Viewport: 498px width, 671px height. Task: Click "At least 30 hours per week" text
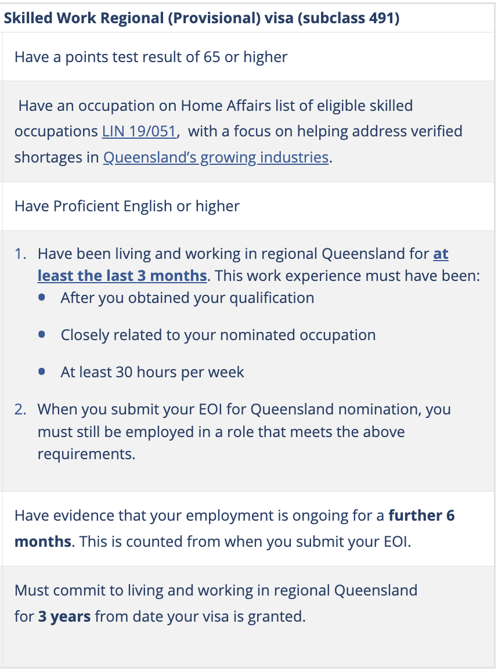click(152, 372)
